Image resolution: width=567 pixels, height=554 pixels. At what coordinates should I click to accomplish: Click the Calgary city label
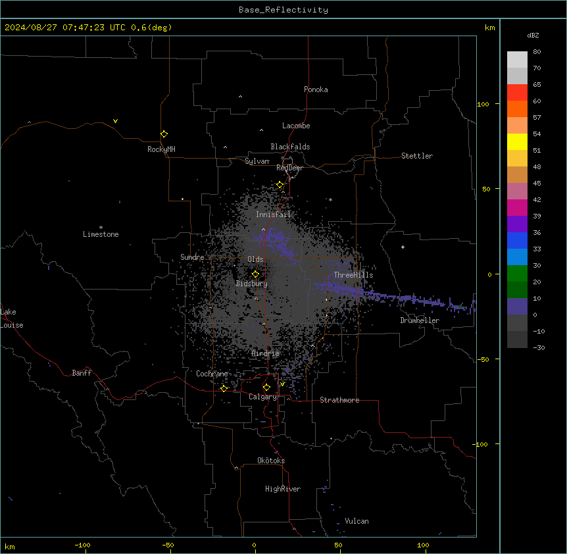[262, 397]
